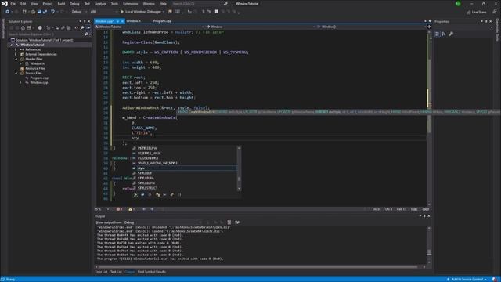
Task: Click Add to Source Control in status bar
Action: tap(467, 280)
